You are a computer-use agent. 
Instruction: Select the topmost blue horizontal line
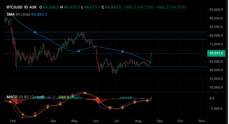(x=106, y=32)
